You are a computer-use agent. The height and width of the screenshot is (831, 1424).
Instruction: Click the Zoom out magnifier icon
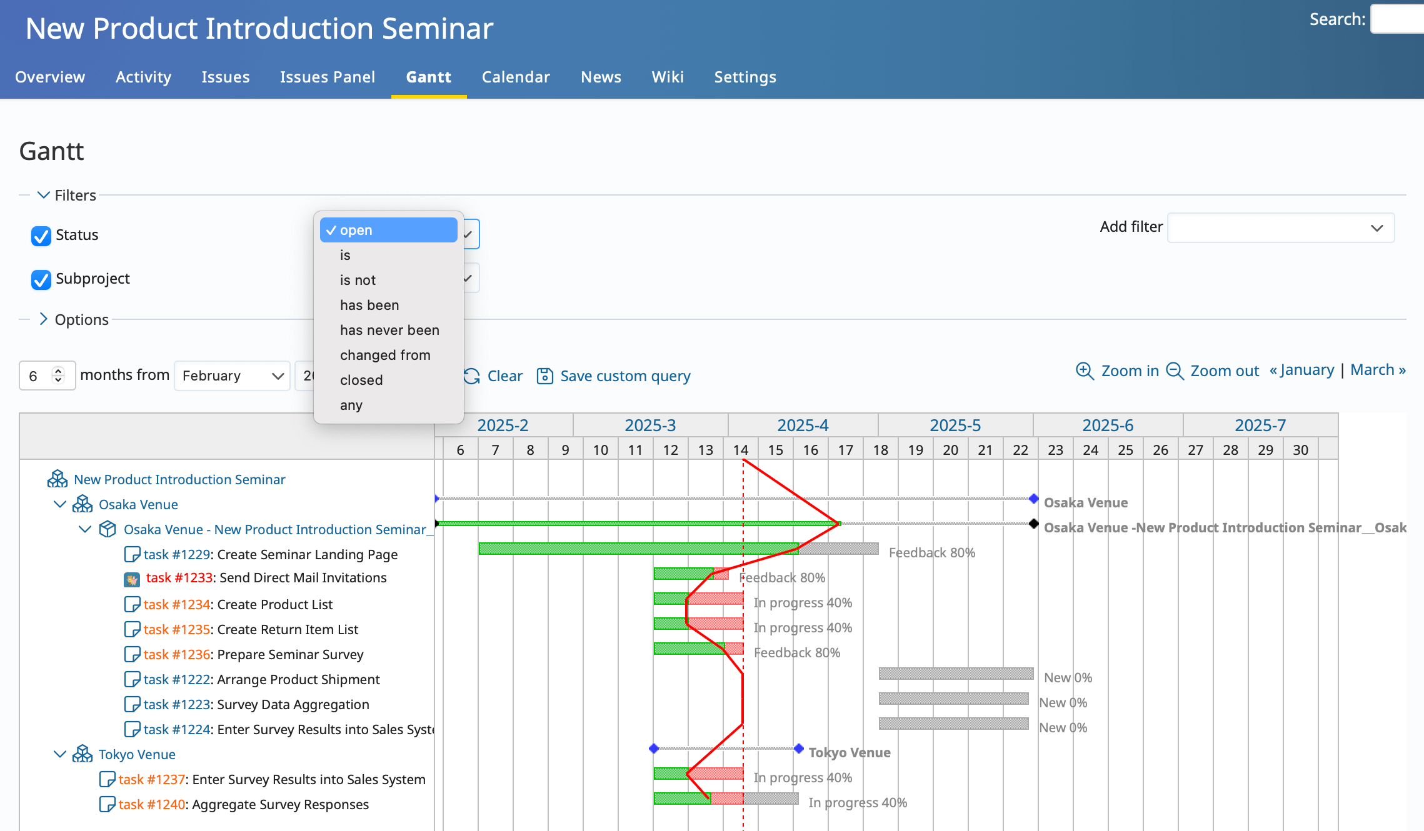point(1176,372)
